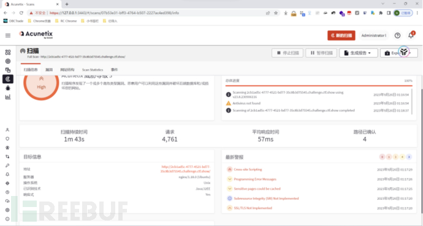
Task: Open the cloud icon in sidebar
Action: click(7, 201)
